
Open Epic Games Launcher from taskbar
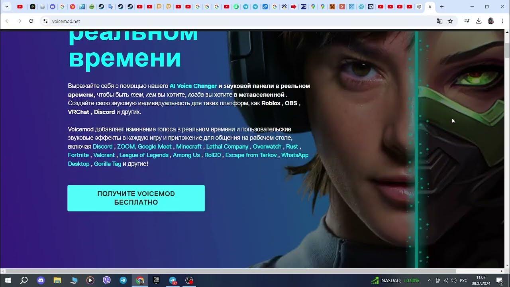pos(156,280)
